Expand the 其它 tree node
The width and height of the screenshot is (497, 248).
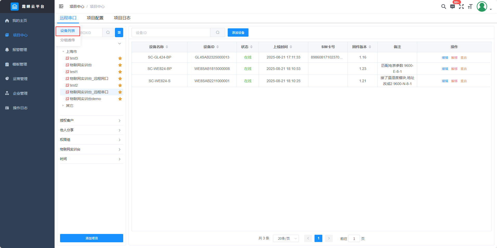coord(63,106)
